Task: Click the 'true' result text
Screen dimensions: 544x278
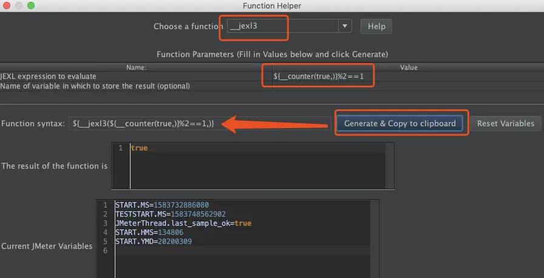Action: tap(139, 148)
